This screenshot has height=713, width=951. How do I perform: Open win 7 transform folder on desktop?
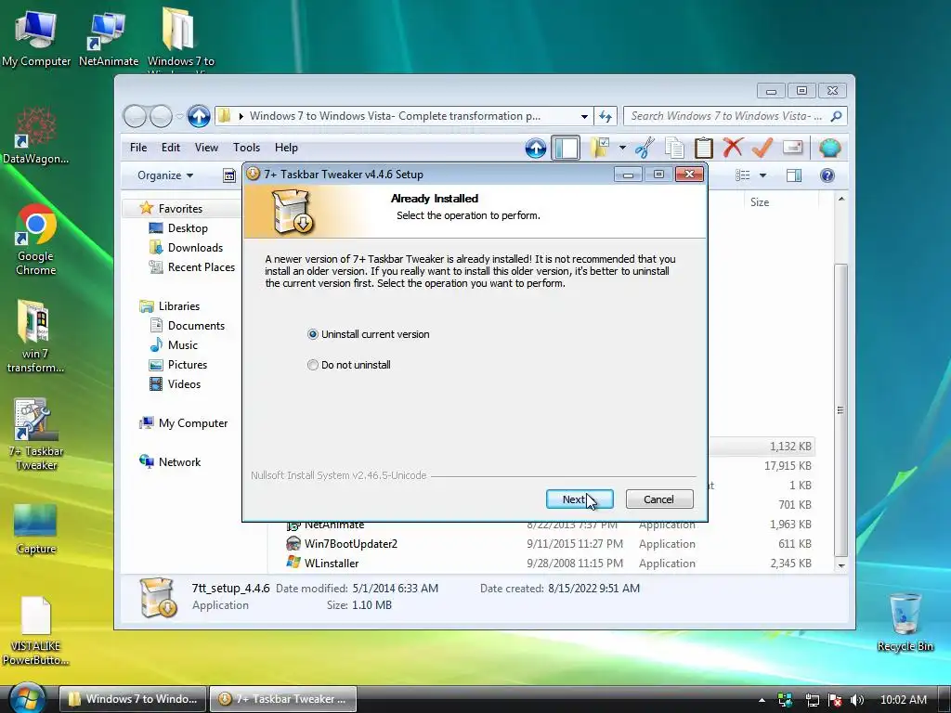(x=35, y=336)
